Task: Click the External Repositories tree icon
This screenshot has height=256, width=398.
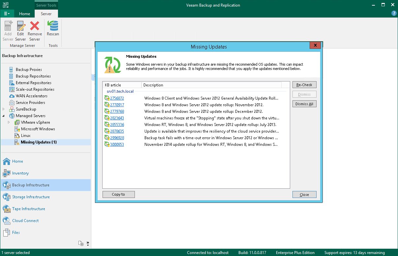Action: coord(12,83)
